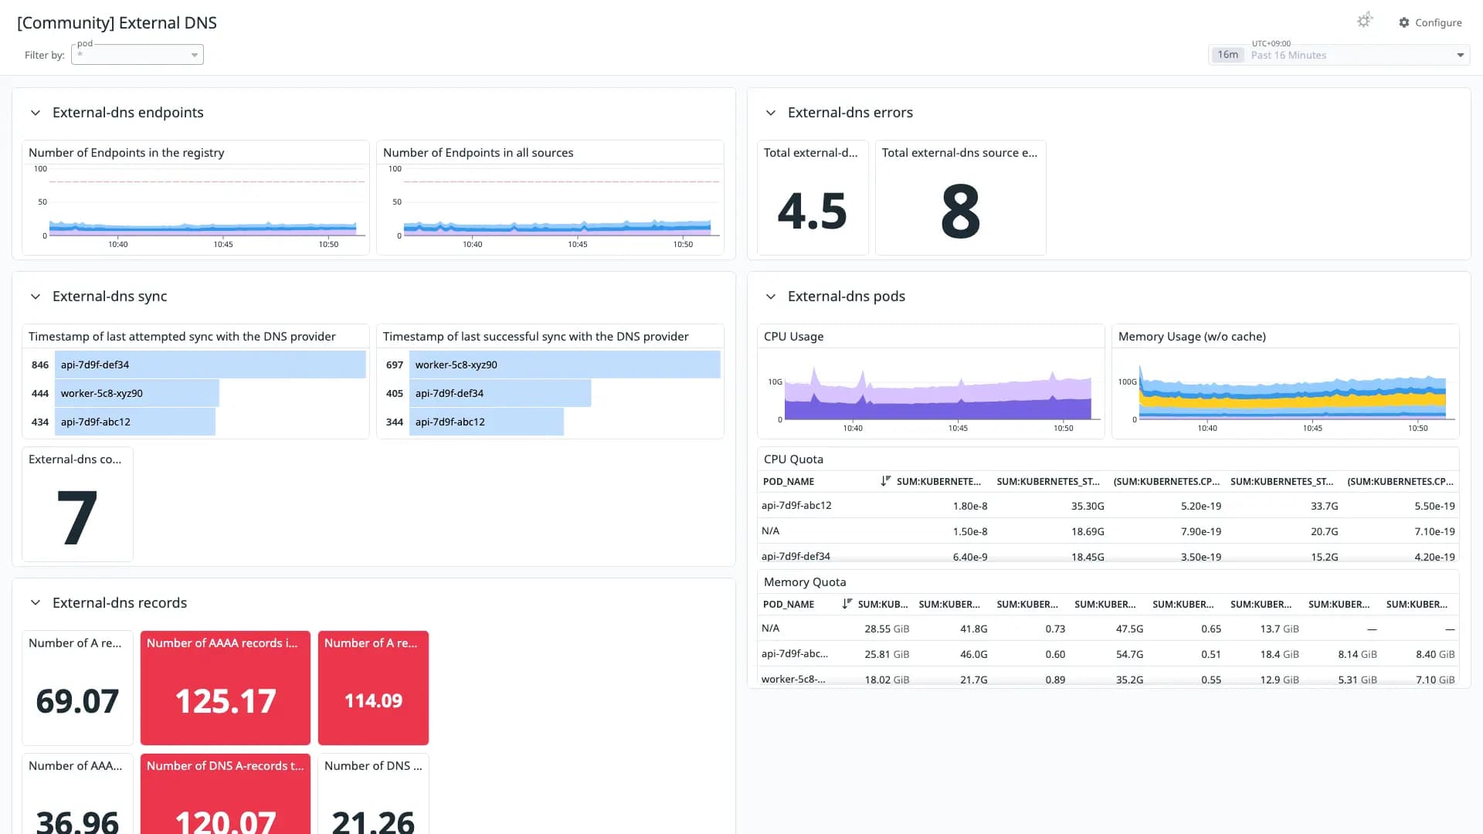This screenshot has width=1483, height=834.
Task: Collapse the External-dns pods section
Action: click(771, 297)
